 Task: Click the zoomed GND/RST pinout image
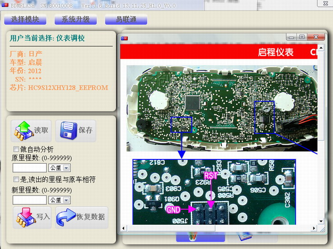coord(214,192)
